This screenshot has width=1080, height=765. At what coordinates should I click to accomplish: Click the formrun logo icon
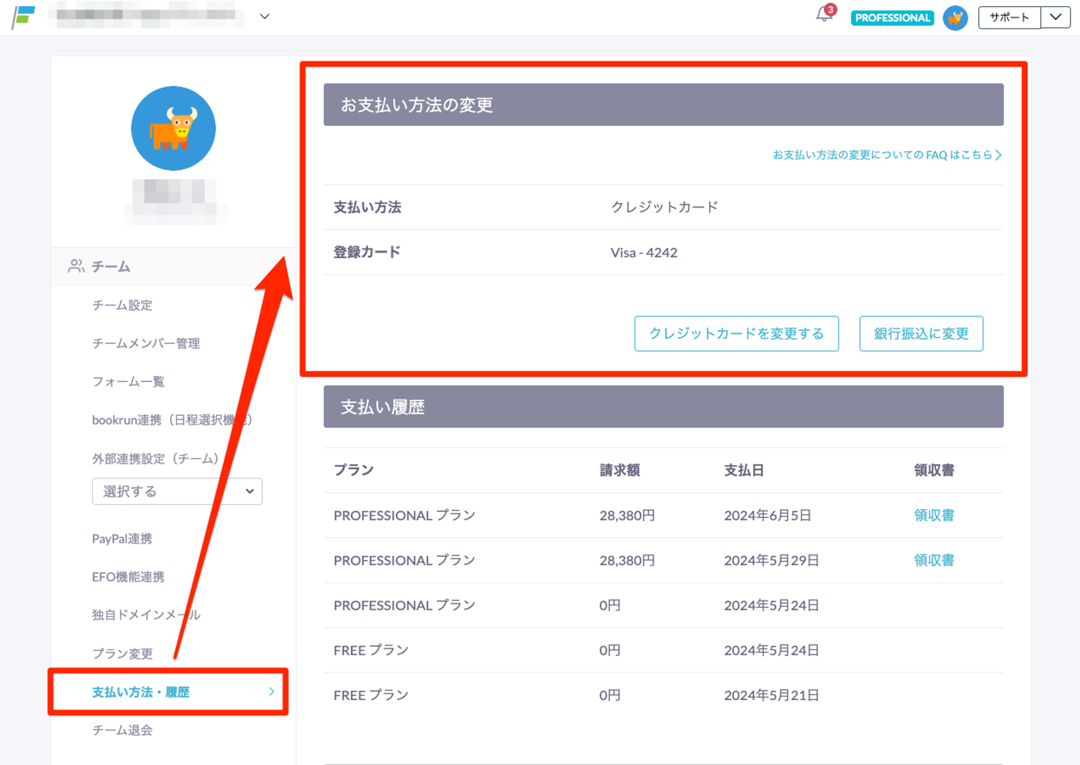(24, 17)
